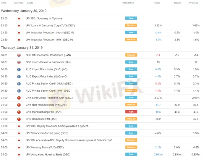201x157 pixels.
Task: Select China flag next to Manufacturing PMI row
Action: click(19, 112)
